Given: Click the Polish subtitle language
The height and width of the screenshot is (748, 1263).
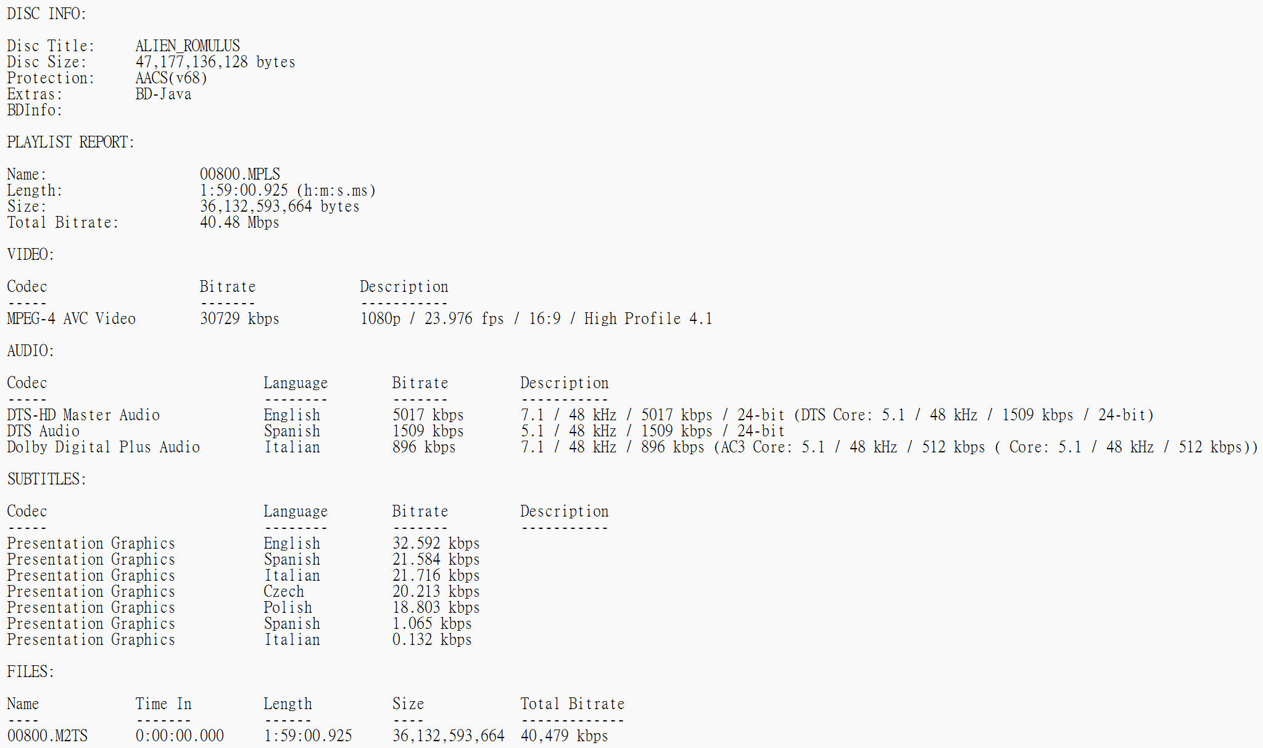Looking at the screenshot, I should click(288, 608).
